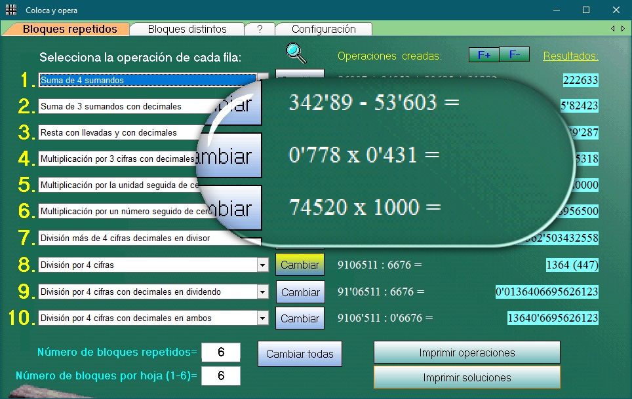Decrease font size with F- button

(x=515, y=55)
